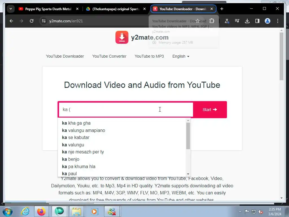Screen dimensions: 289x217
Task: Select suggestion 'ka valungu amapiano'
Action: 122,130
